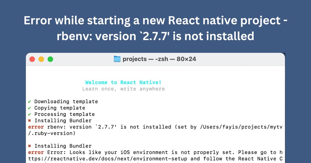Click the Welcome to React Native text

[123, 82]
